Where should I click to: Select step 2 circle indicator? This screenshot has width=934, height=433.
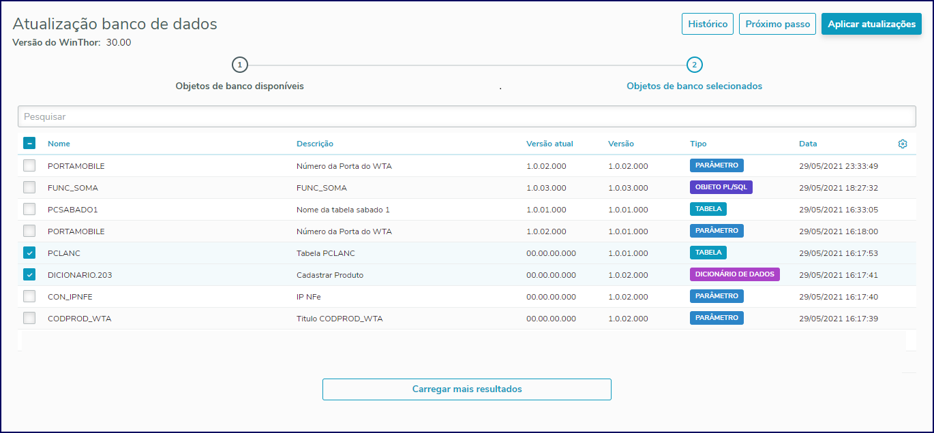pos(694,65)
